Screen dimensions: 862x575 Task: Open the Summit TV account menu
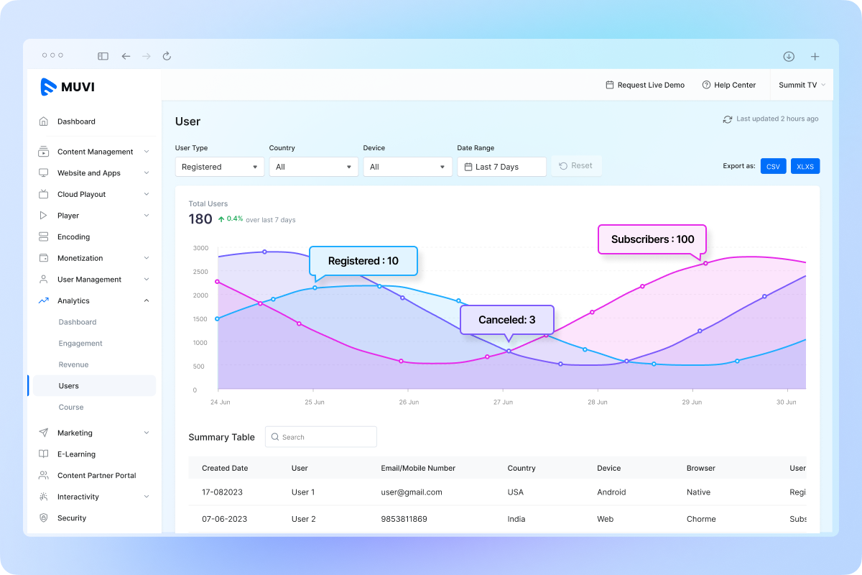801,85
